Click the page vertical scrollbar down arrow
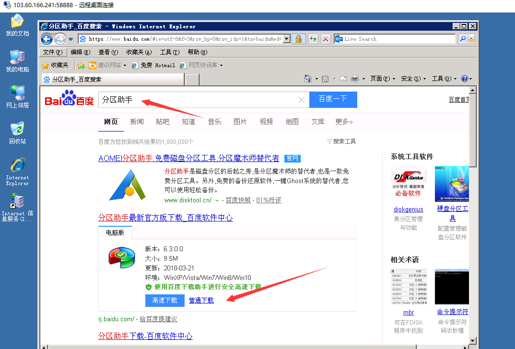Image resolution: width=515 pixels, height=349 pixels. pos(473,340)
